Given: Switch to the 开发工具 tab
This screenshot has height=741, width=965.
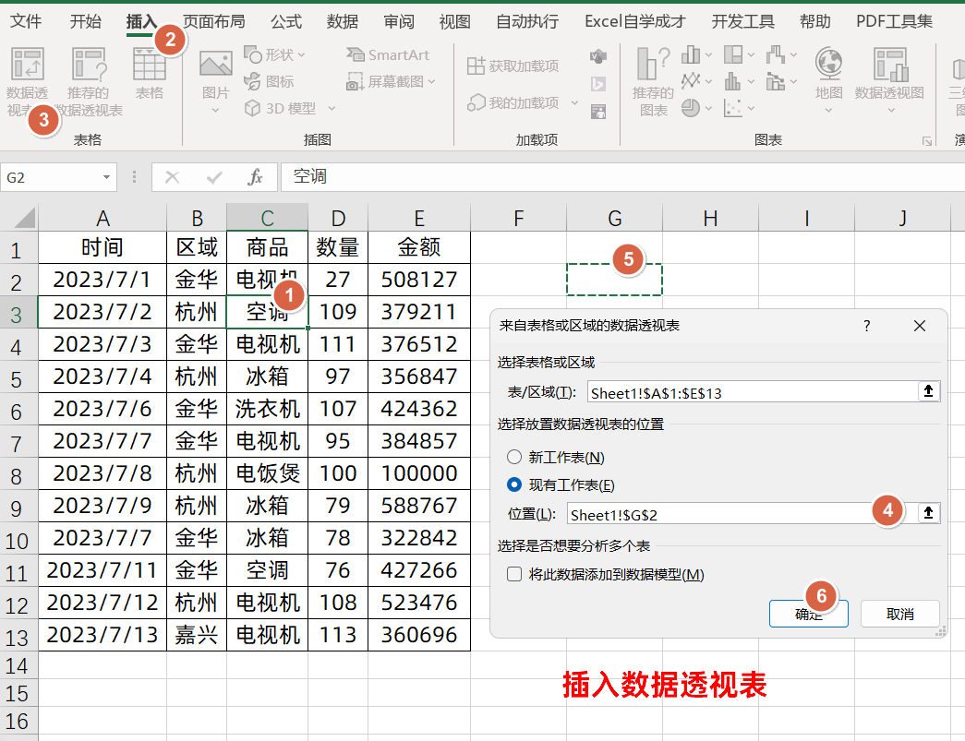Looking at the screenshot, I should click(x=742, y=21).
